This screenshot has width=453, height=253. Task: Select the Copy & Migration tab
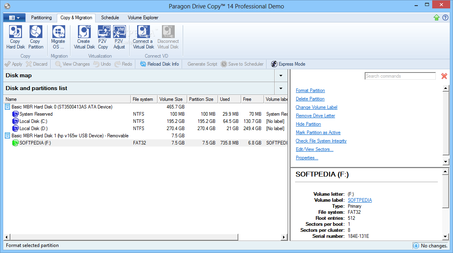[76, 18]
